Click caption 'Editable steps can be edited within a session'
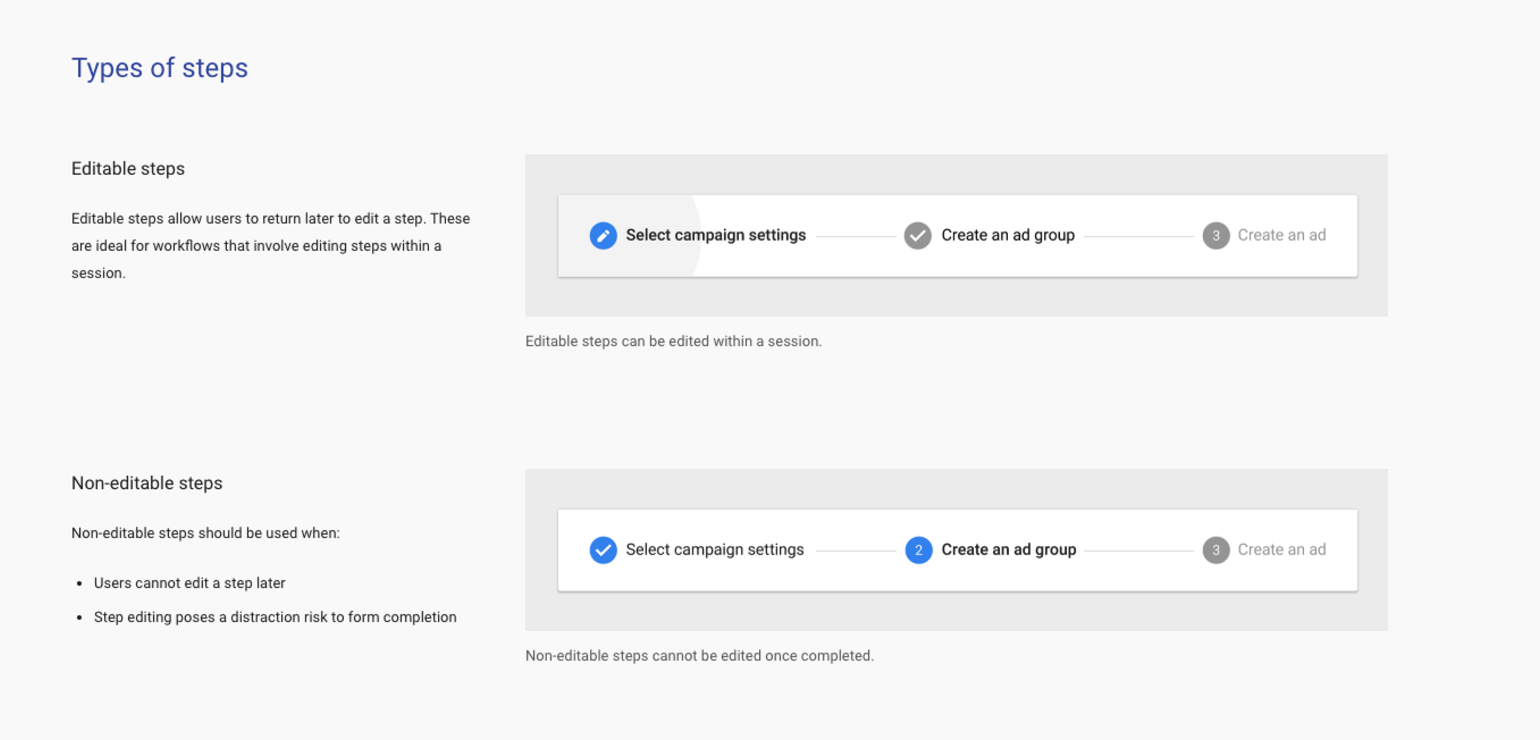Image resolution: width=1540 pixels, height=740 pixels. tap(673, 341)
